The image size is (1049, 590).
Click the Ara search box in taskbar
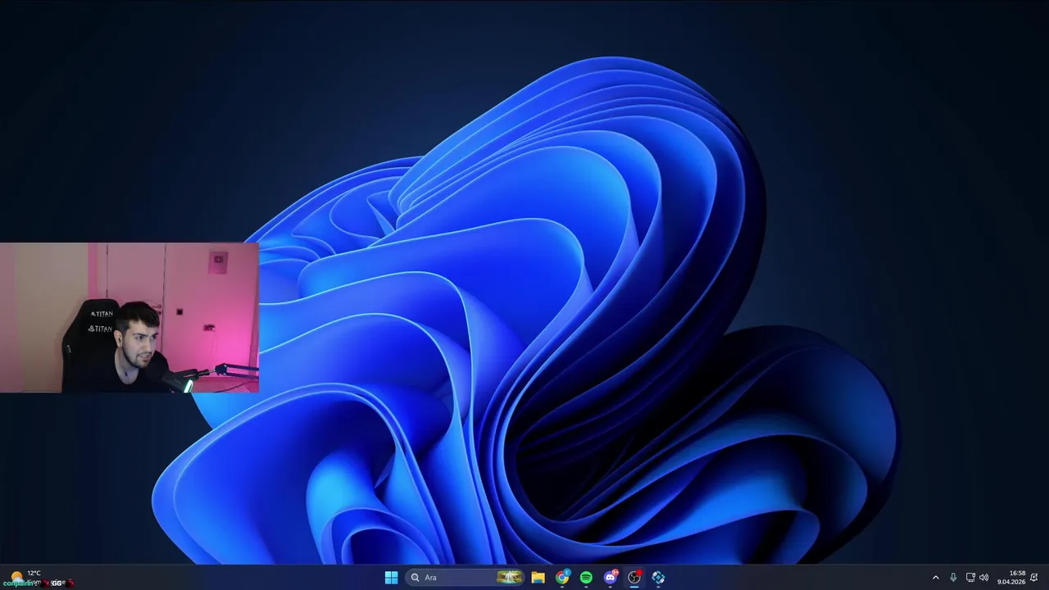[465, 578]
